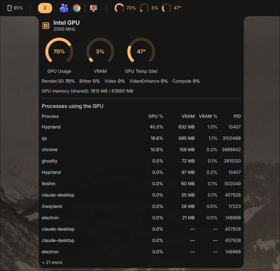Click the 3% VRAM ring in top bar
The image size is (280, 271).
(144, 8)
